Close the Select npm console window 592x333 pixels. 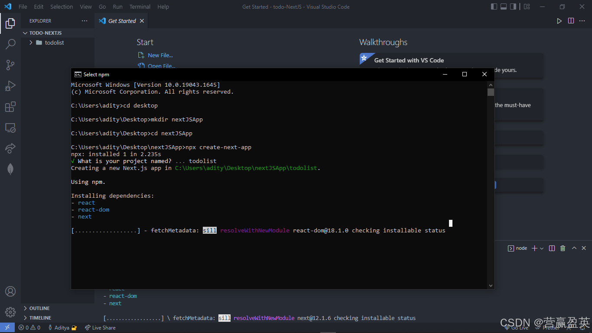pyautogui.click(x=485, y=75)
